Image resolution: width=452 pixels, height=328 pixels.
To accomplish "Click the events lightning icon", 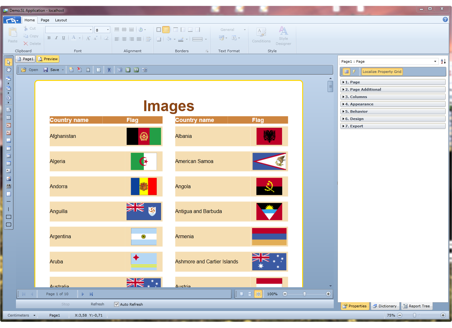I will (x=354, y=72).
